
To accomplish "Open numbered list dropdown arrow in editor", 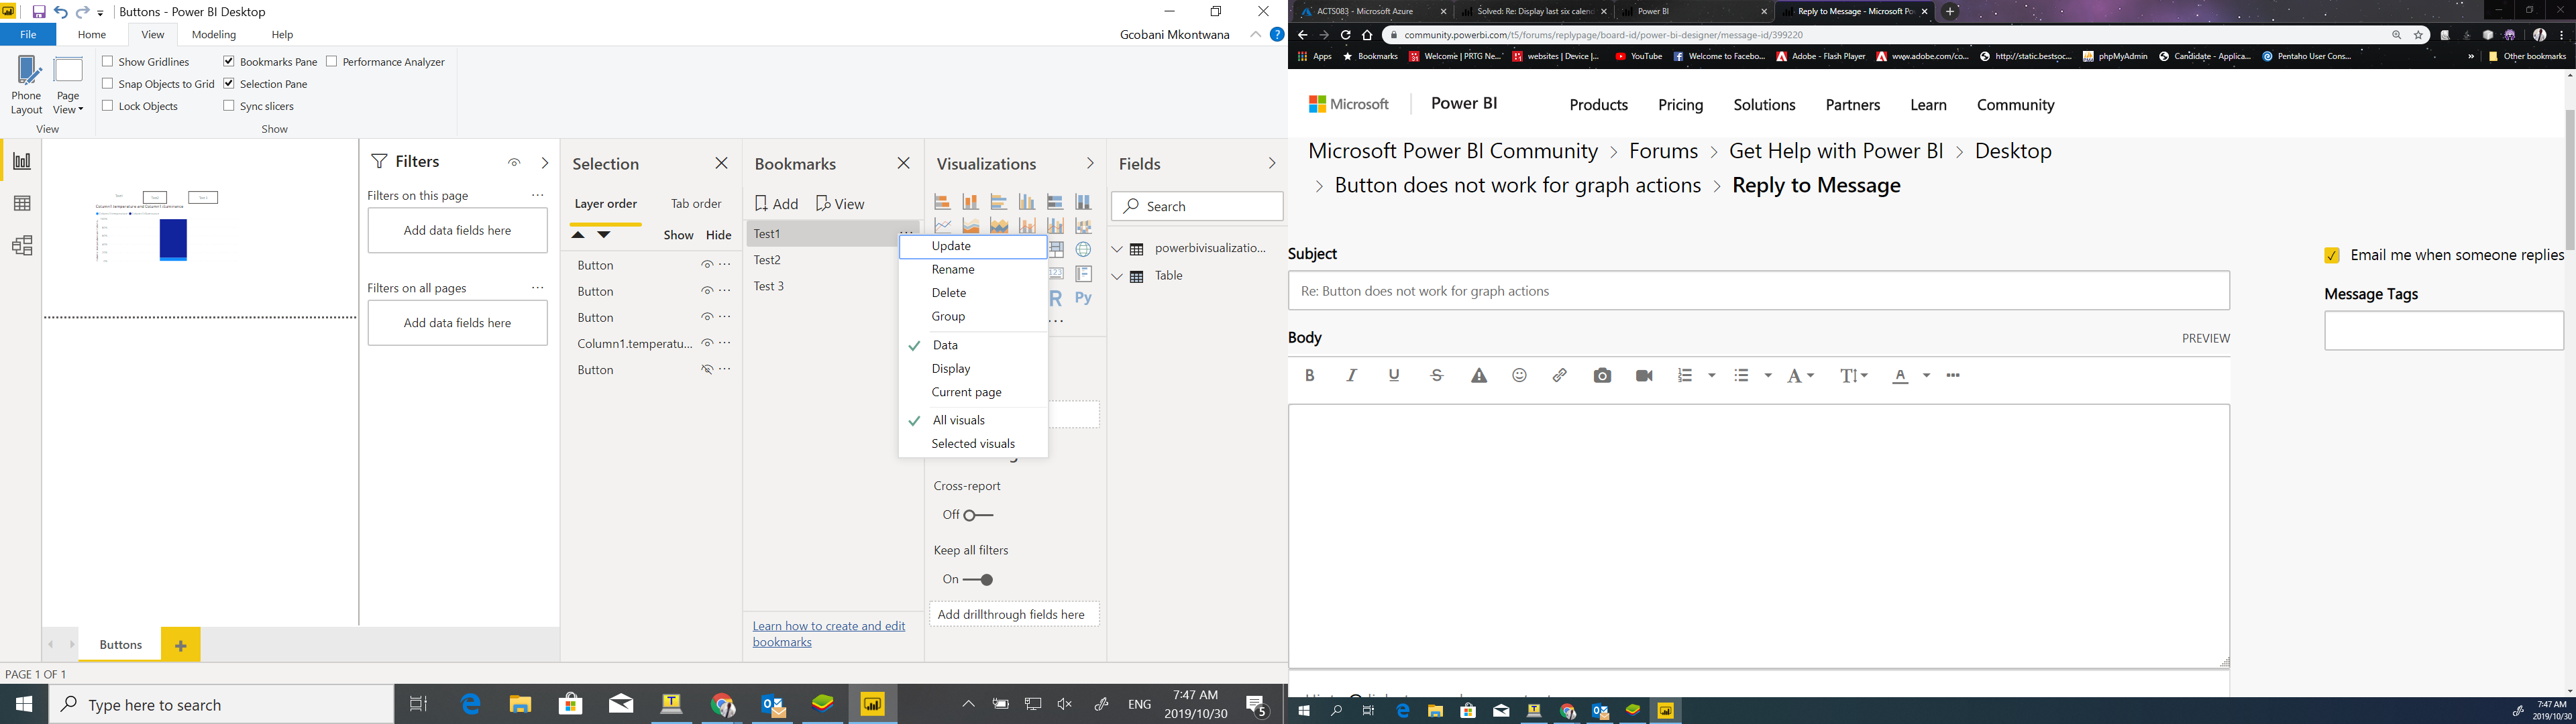I will coord(1712,376).
